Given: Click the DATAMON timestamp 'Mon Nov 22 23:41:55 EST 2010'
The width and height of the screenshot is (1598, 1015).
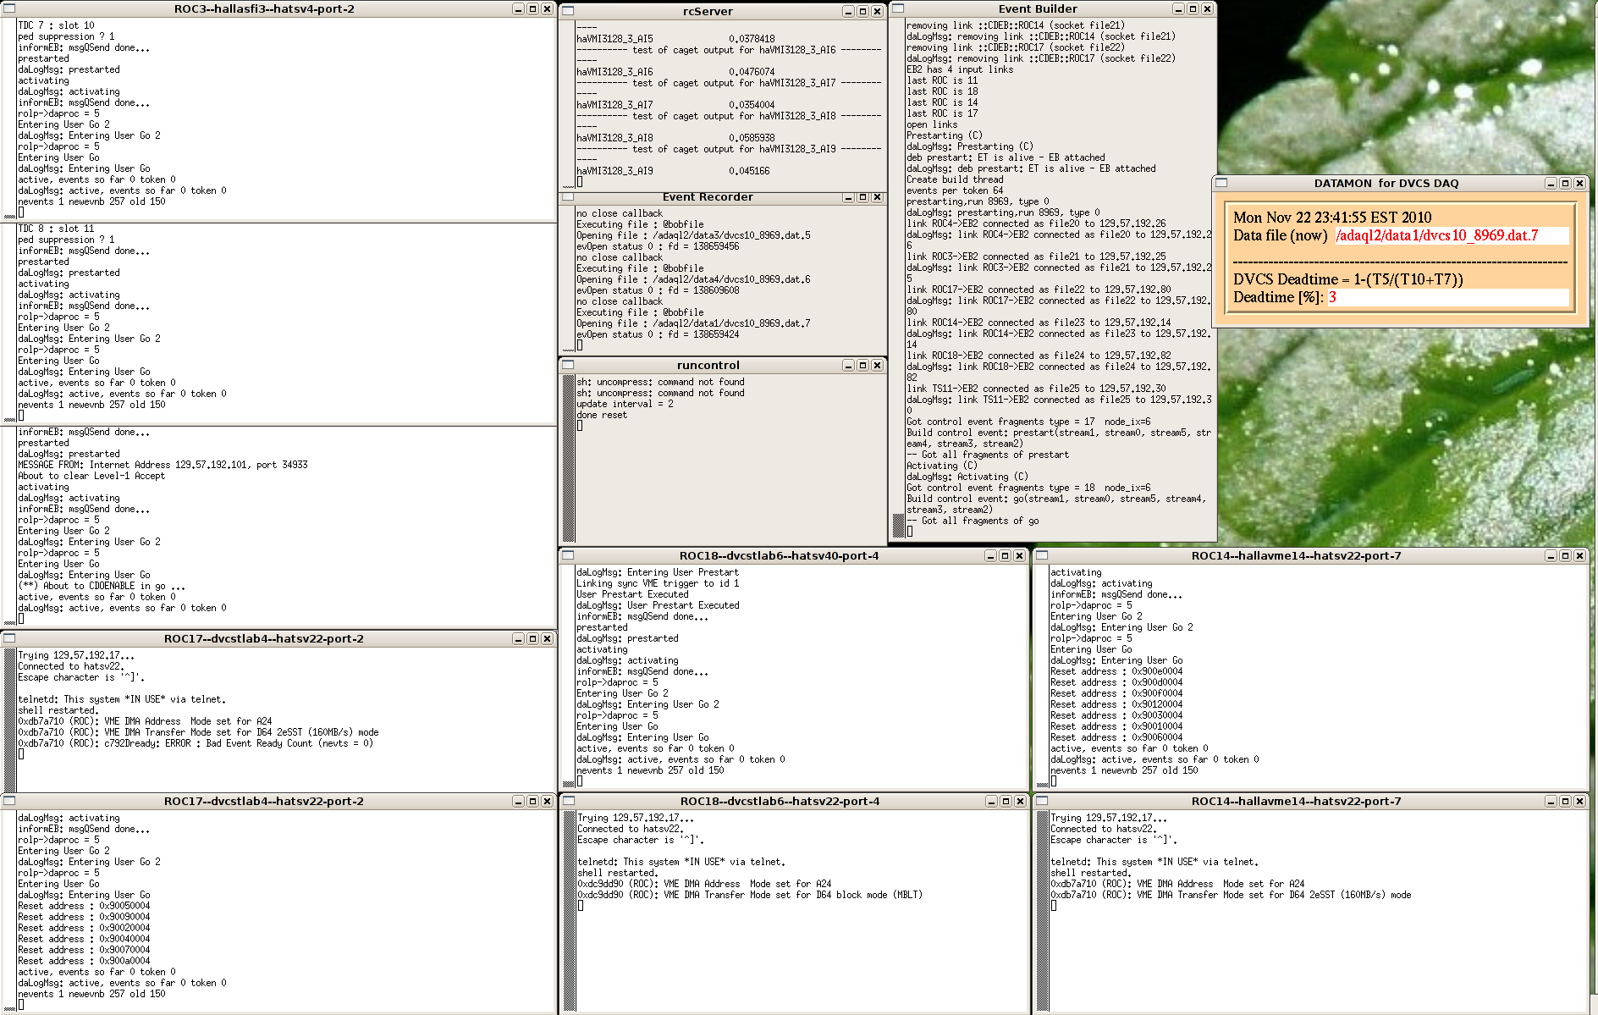Looking at the screenshot, I should click(1332, 218).
